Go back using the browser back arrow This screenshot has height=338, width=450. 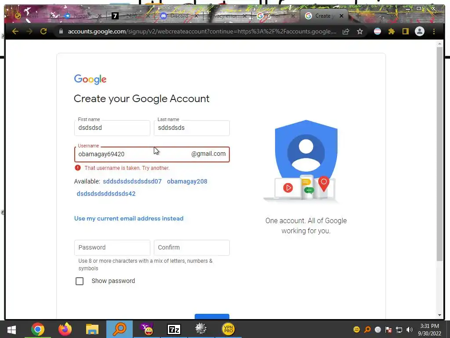[15, 31]
